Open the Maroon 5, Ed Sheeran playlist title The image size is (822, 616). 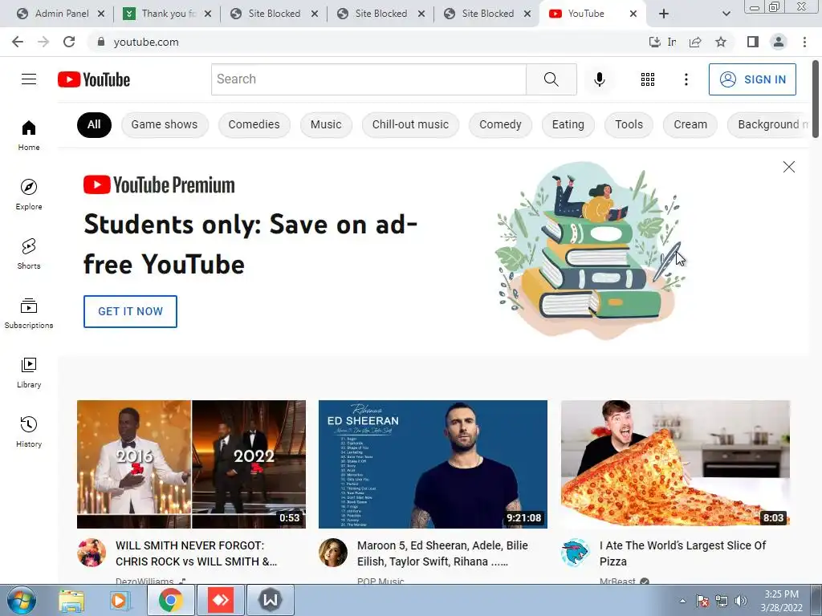[442, 553]
